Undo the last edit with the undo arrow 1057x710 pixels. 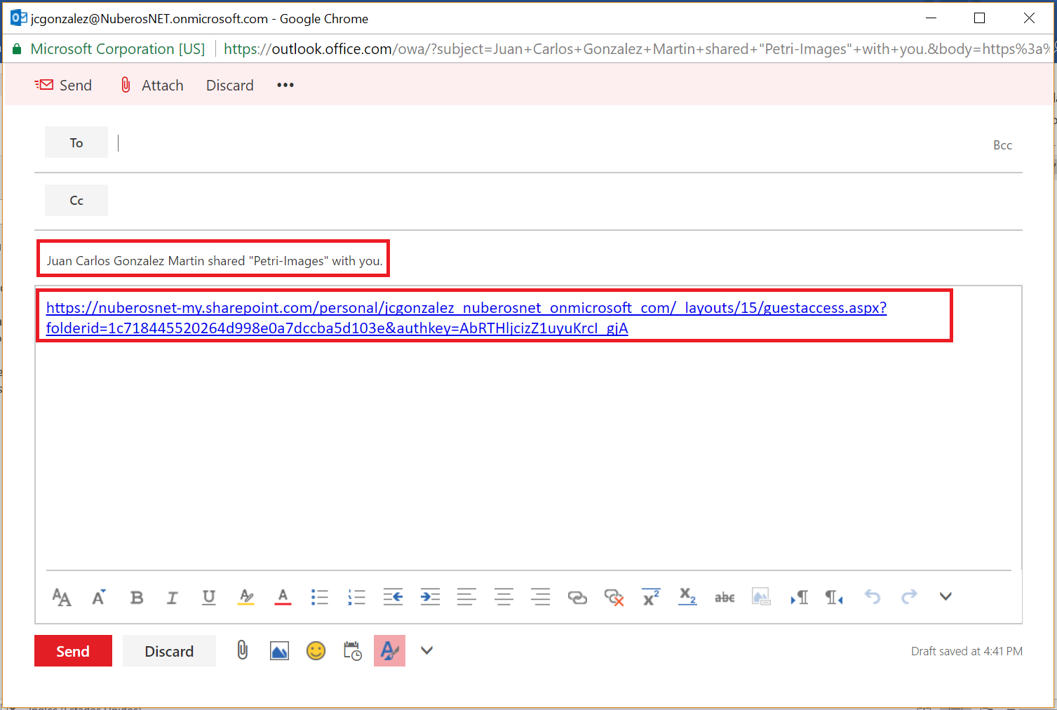[872, 597]
